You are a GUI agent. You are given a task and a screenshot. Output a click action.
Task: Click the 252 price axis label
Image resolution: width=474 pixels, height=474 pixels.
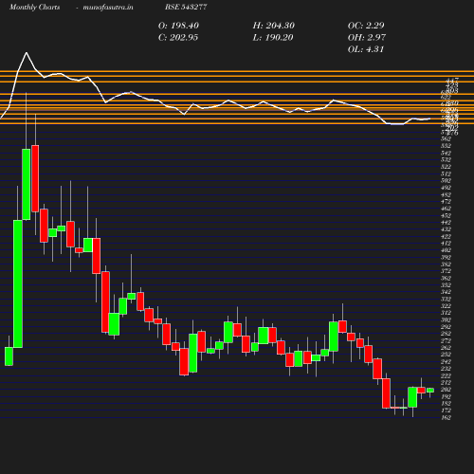pyautogui.click(x=446, y=355)
